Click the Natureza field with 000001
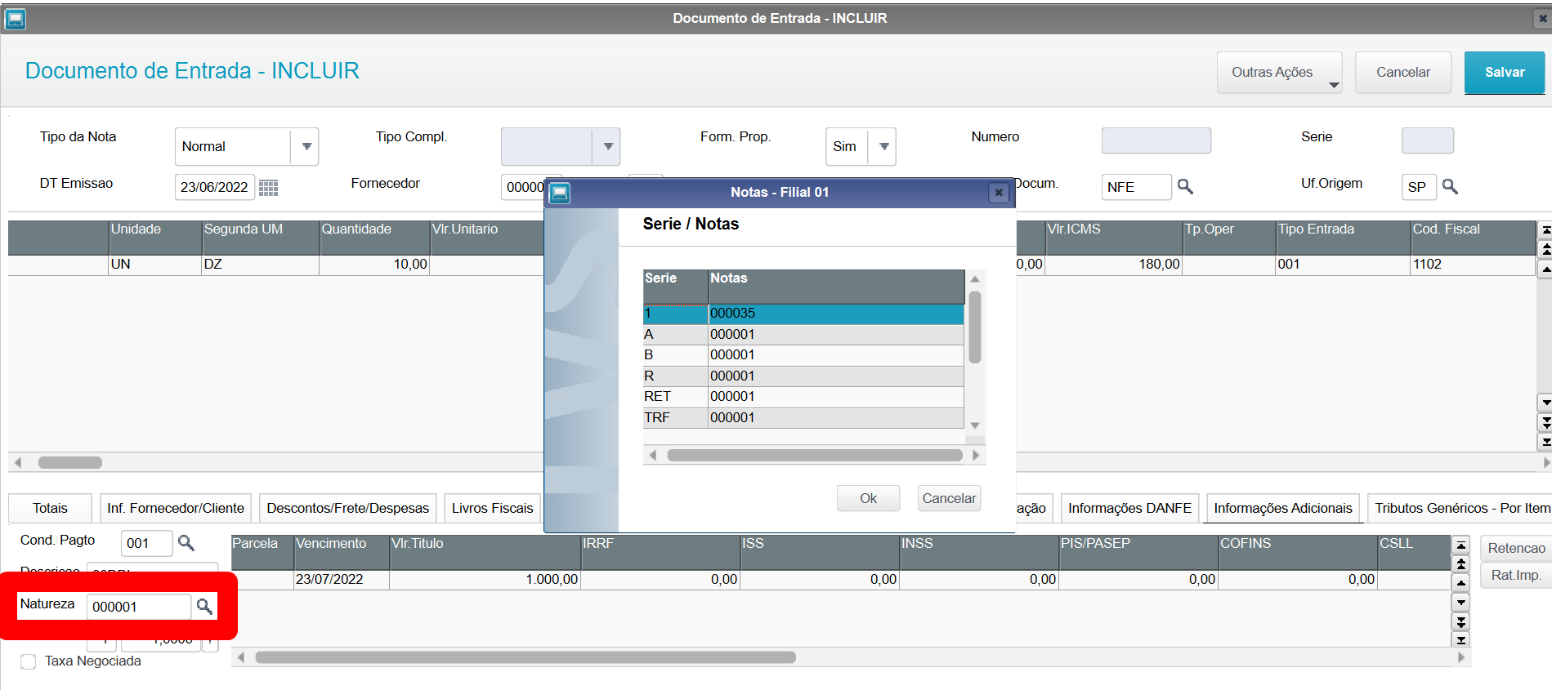Viewport: 1552px width, 690px height. coord(139,607)
